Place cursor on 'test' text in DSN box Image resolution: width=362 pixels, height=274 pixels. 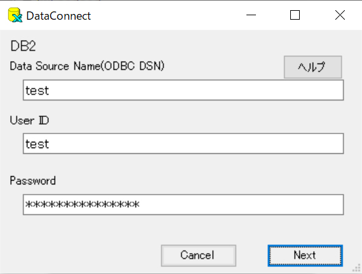pos(37,90)
